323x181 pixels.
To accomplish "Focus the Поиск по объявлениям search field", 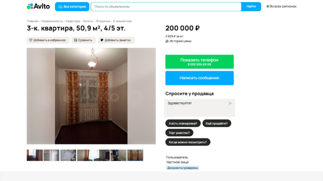I will click(x=166, y=7).
